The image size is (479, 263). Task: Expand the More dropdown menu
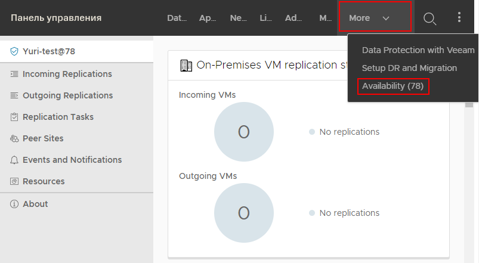[375, 18]
